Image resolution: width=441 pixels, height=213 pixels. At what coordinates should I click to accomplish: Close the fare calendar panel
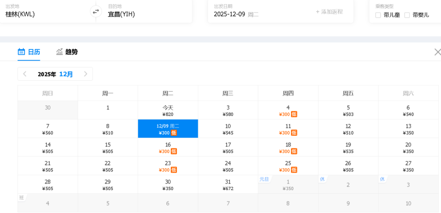[437, 52]
